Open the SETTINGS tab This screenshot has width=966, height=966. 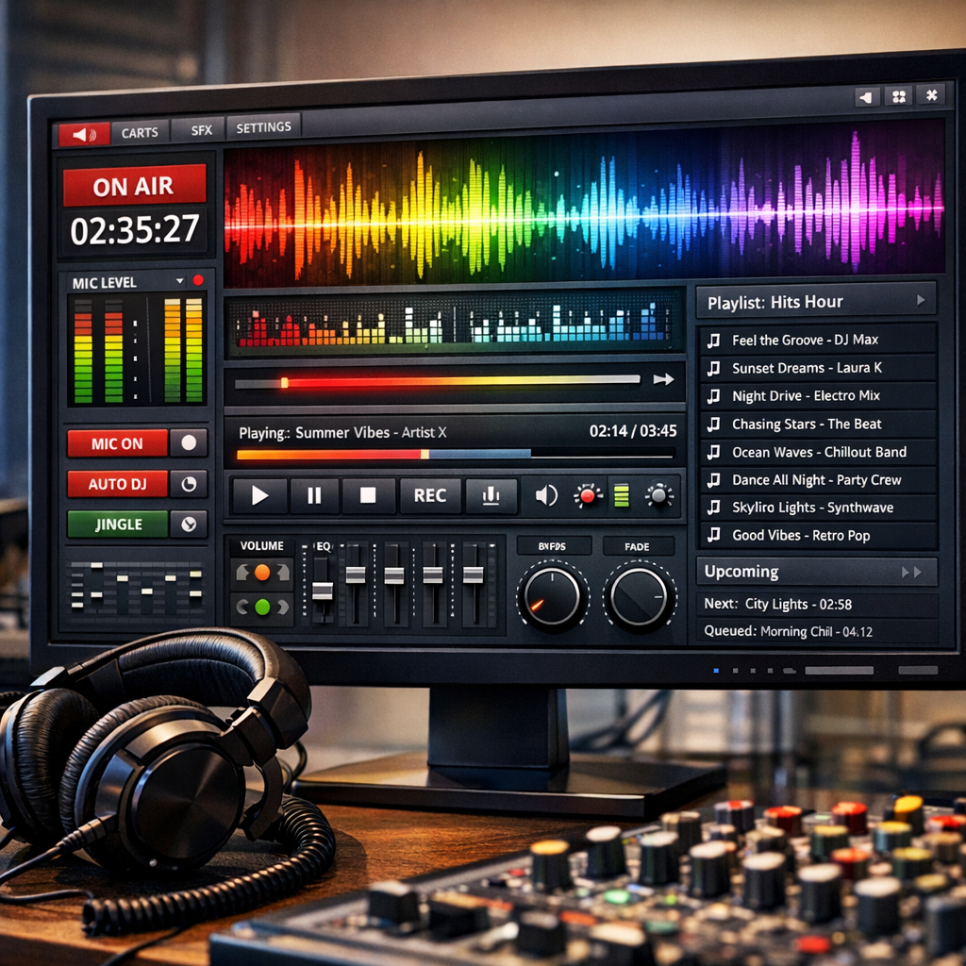tap(264, 127)
